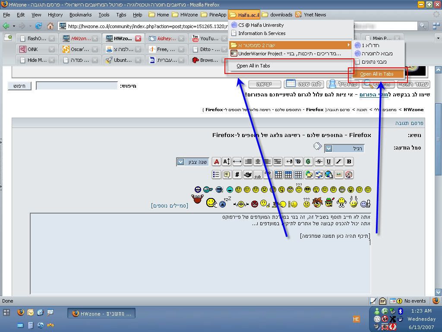
Task: Select Open All in Tabs in Haifa.ac.il menu
Action: [x=290, y=66]
